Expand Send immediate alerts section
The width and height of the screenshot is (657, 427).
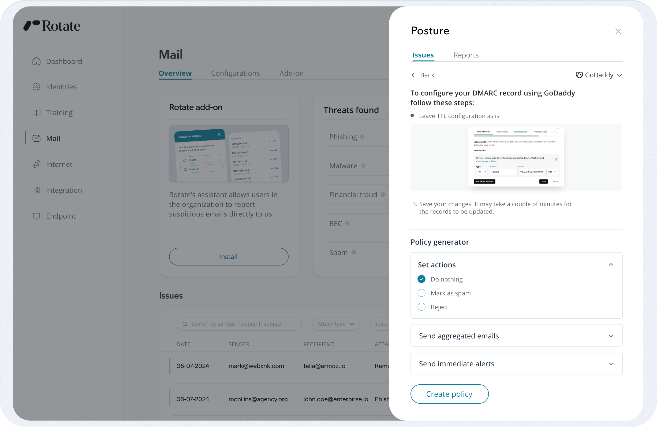[x=516, y=363]
